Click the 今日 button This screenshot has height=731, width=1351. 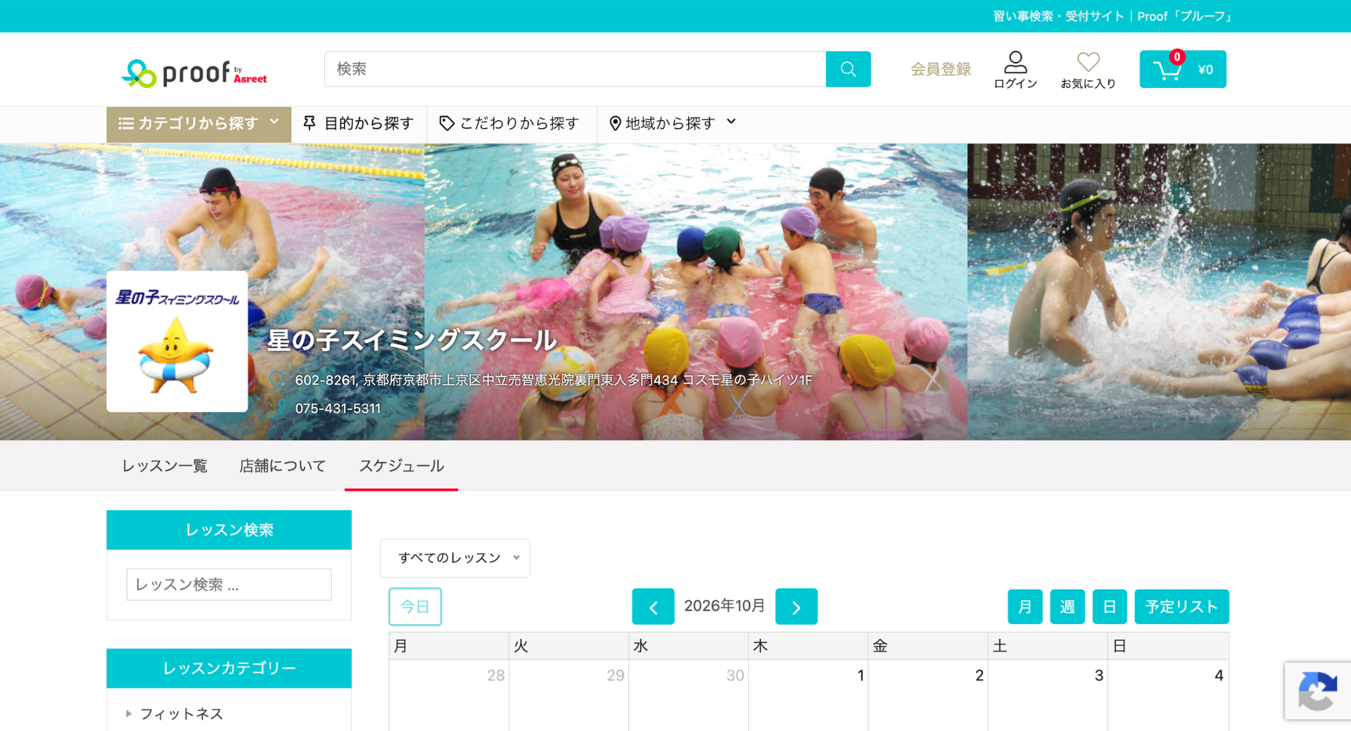[x=415, y=606]
